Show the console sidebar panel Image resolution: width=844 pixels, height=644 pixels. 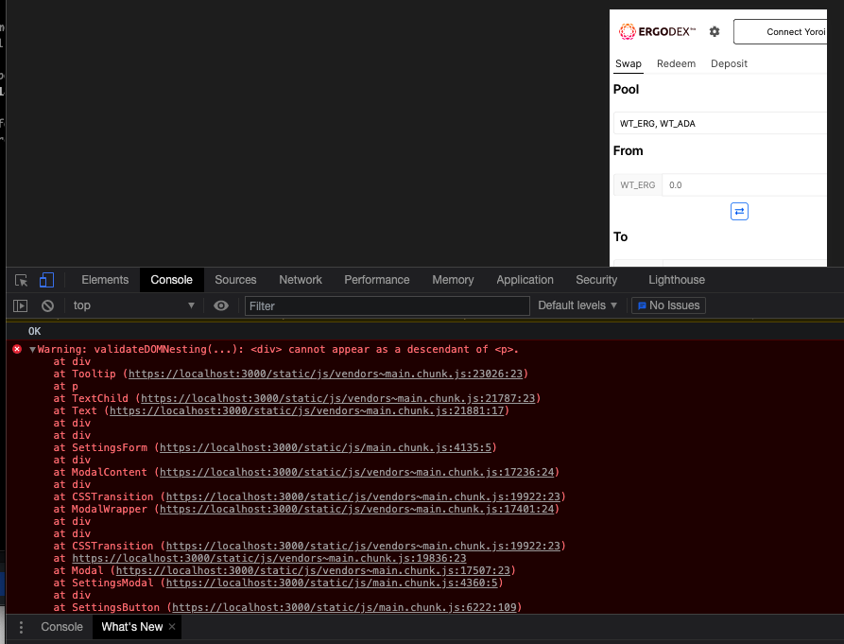point(20,305)
